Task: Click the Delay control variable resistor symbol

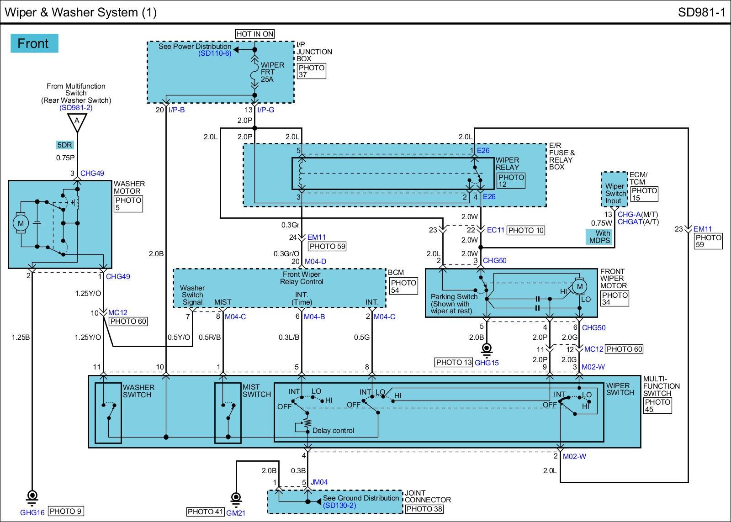Action: coord(307,423)
